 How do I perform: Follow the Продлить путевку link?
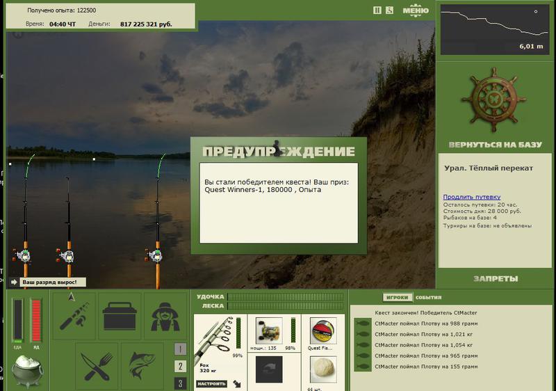[472, 197]
